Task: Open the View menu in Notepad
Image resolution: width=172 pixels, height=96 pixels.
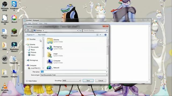Action: click(x=41, y=23)
